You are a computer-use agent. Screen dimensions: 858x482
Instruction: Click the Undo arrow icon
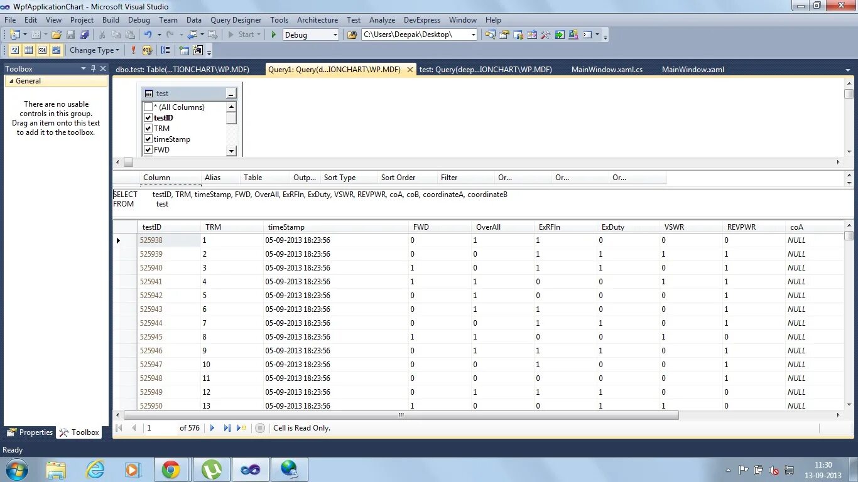[x=148, y=35]
